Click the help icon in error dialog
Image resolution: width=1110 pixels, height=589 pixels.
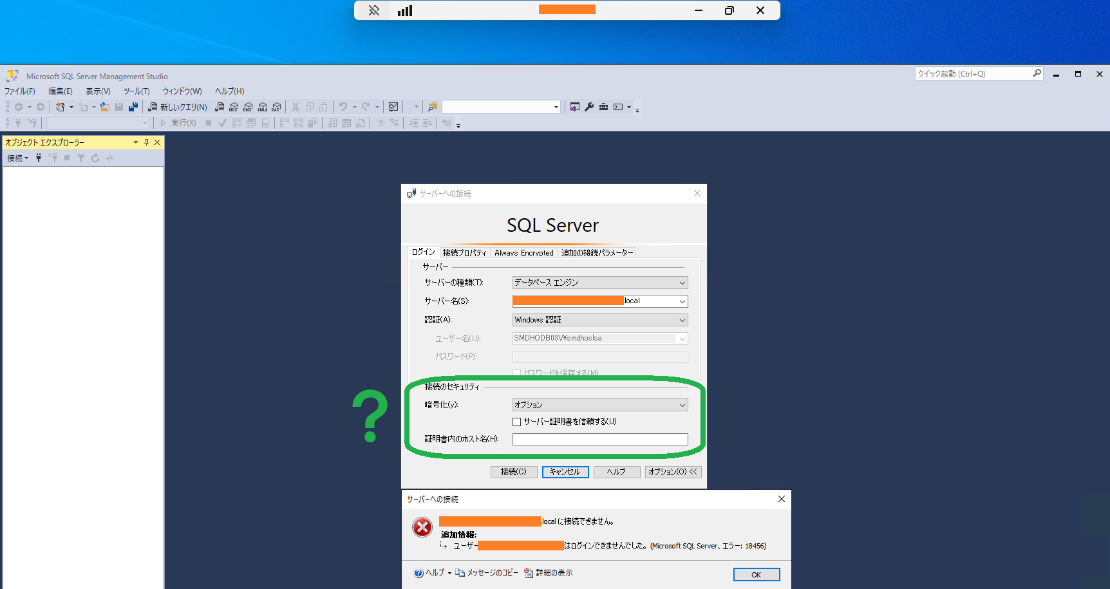[x=419, y=573]
